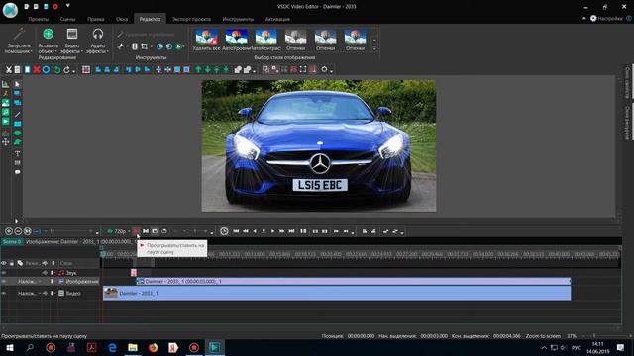Open Video effects (Видео эффекты) menu
Viewport: 634px width, 356px height.
[x=72, y=41]
